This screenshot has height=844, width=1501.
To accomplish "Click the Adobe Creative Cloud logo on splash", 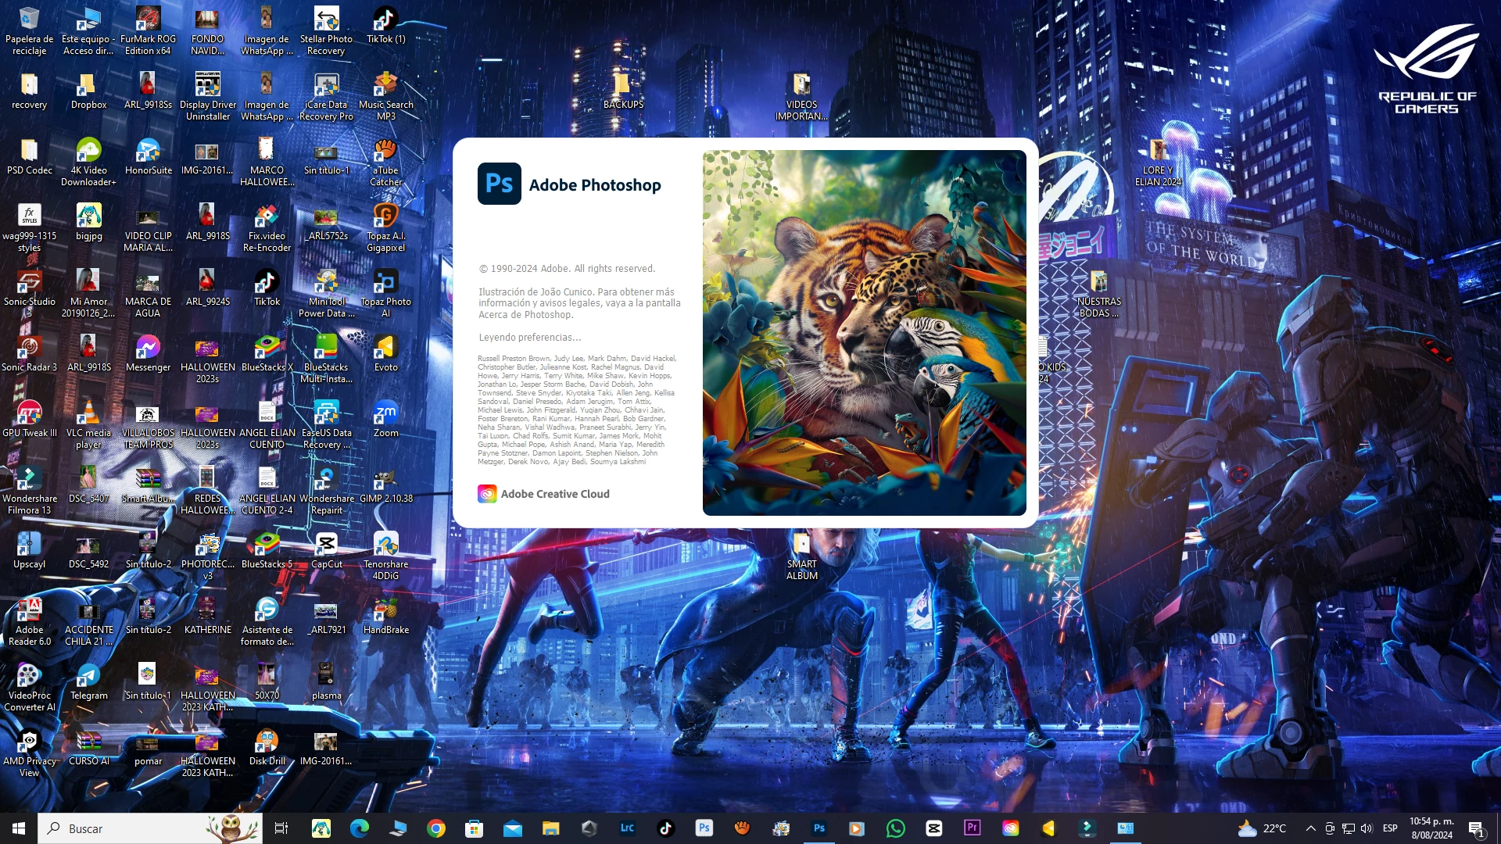I will [x=487, y=494].
